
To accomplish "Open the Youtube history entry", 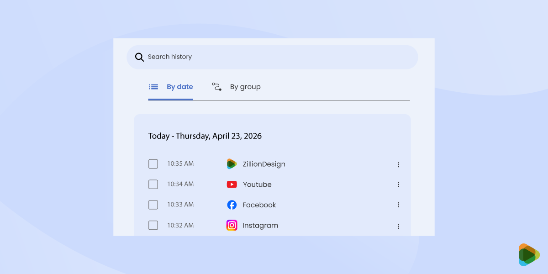I will point(257,184).
